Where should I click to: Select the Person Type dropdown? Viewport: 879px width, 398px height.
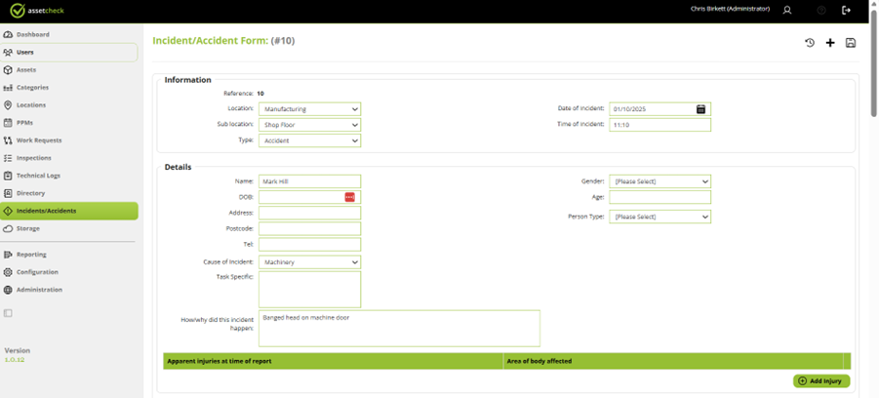(659, 217)
